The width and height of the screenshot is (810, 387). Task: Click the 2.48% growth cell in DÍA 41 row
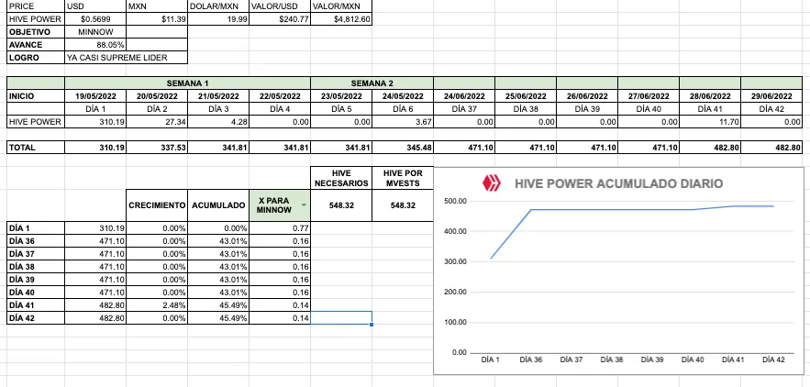click(x=157, y=304)
